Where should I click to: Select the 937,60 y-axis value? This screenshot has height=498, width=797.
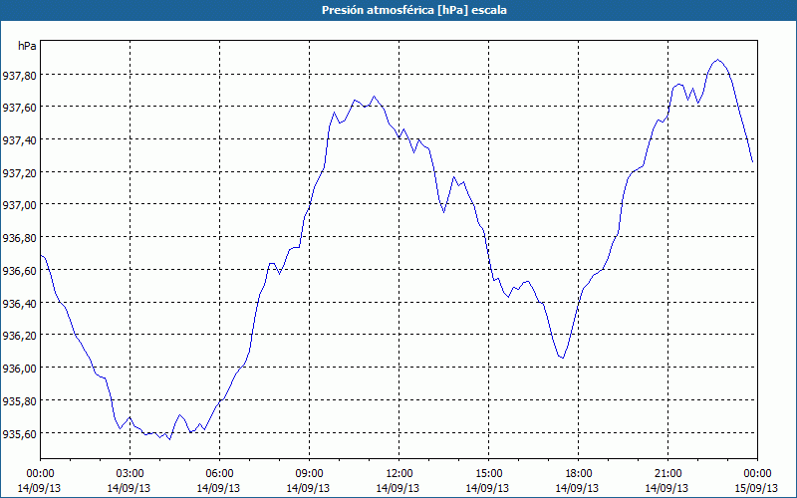coord(19,108)
